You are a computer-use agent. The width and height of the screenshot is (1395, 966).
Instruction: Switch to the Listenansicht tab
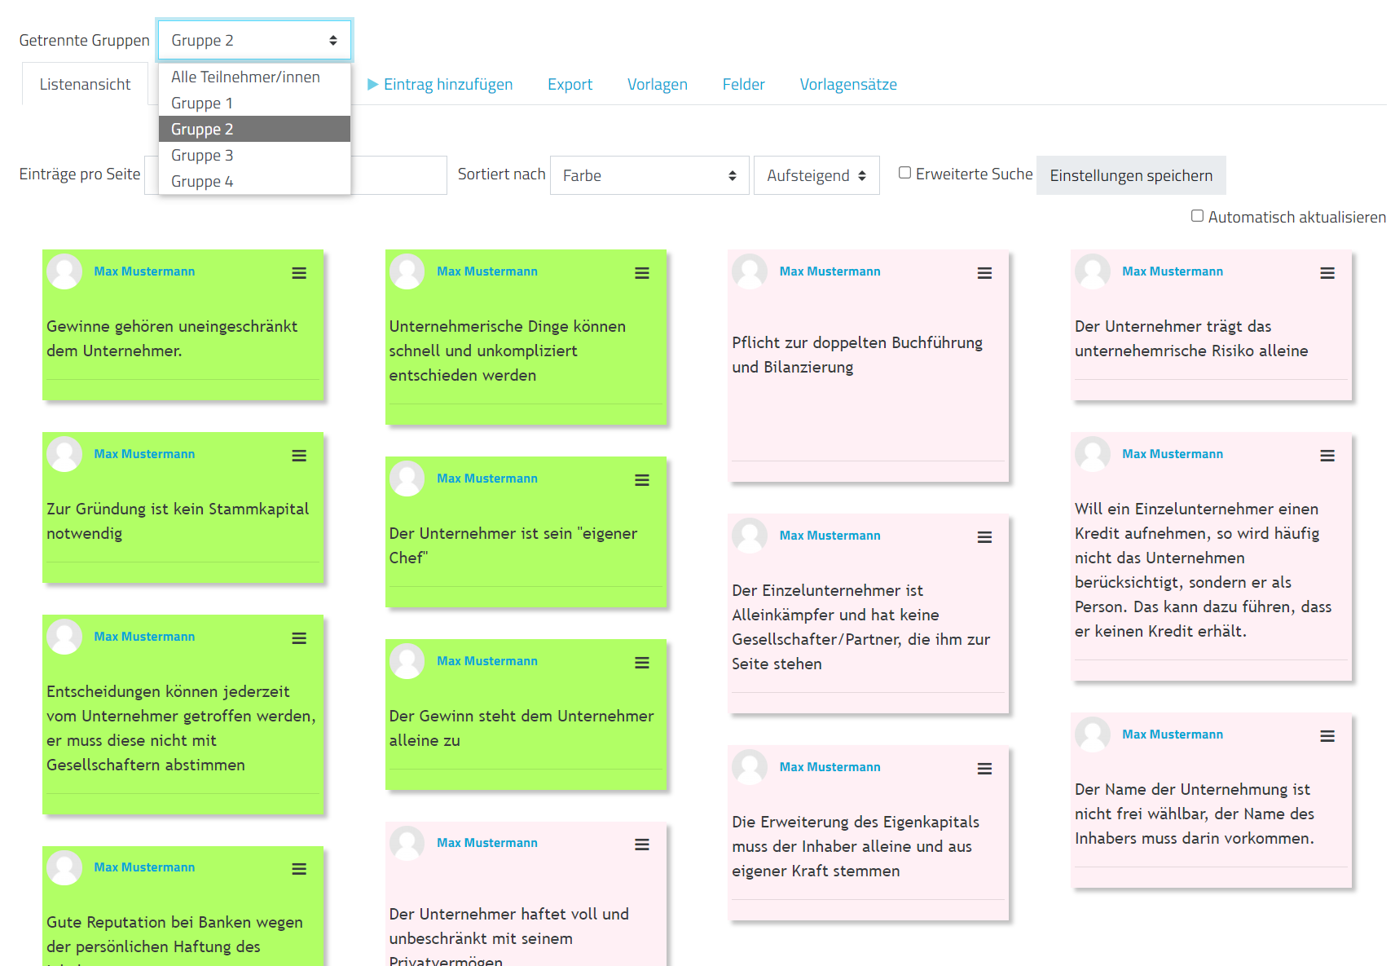tap(85, 84)
